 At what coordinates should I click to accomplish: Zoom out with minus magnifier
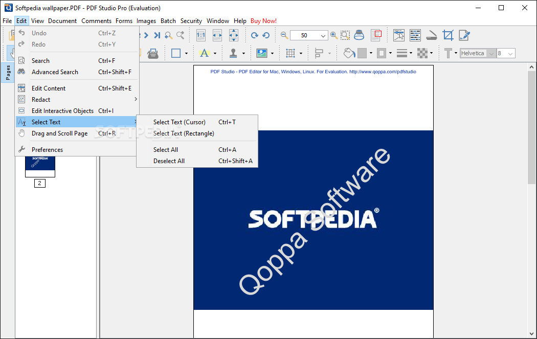pos(284,35)
